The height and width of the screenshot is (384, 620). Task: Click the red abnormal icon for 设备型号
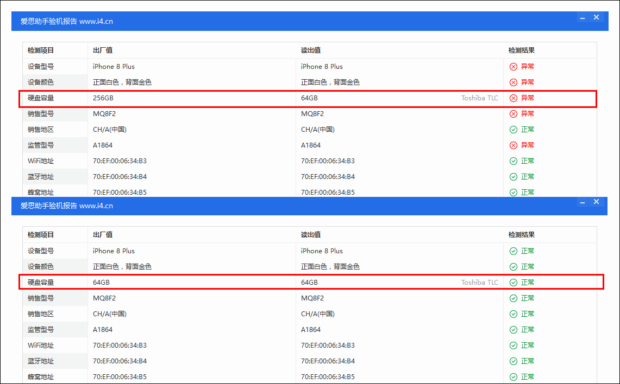(x=513, y=67)
